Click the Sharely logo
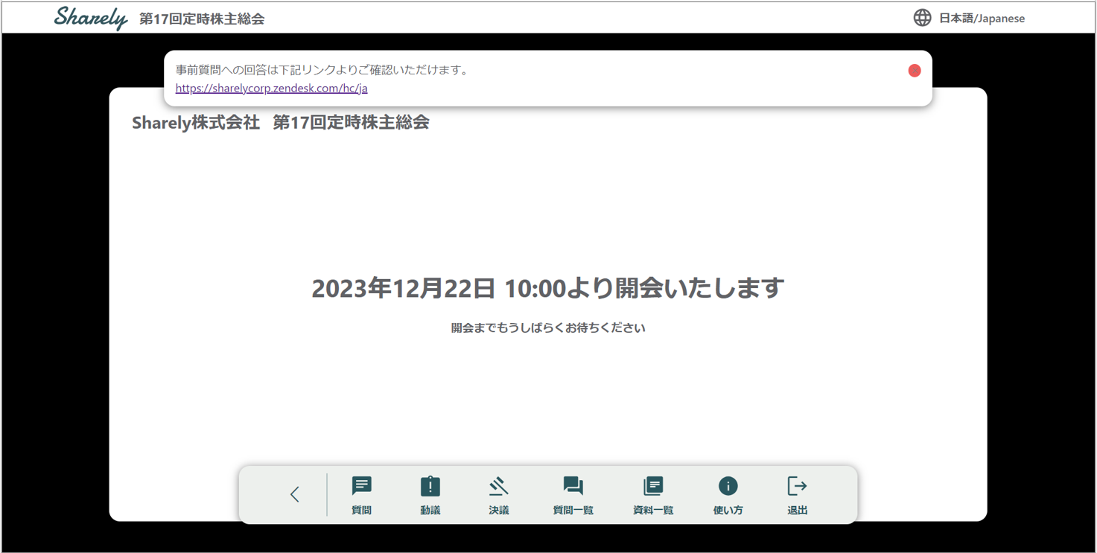The image size is (1097, 553). click(91, 18)
